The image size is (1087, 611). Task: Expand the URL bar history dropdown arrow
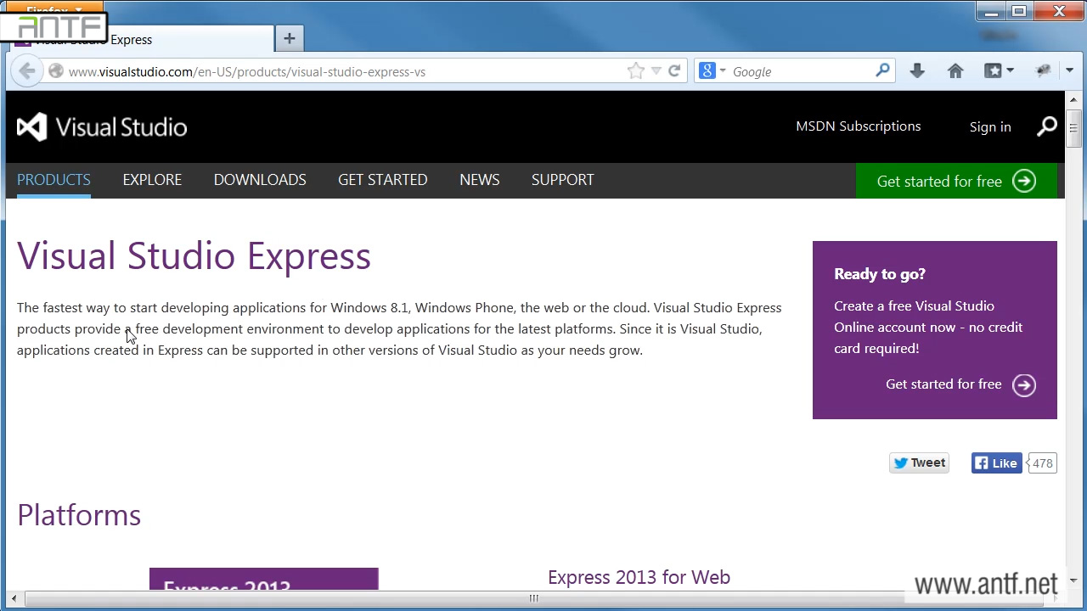tap(656, 71)
